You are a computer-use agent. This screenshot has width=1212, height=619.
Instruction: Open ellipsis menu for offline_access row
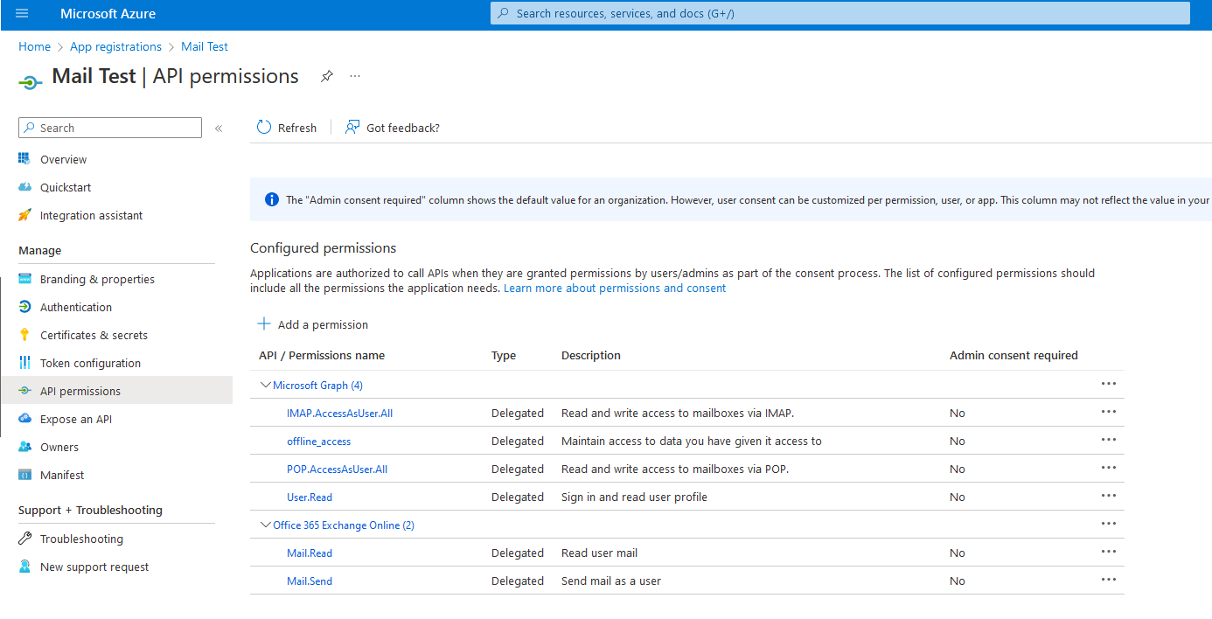[x=1109, y=440]
